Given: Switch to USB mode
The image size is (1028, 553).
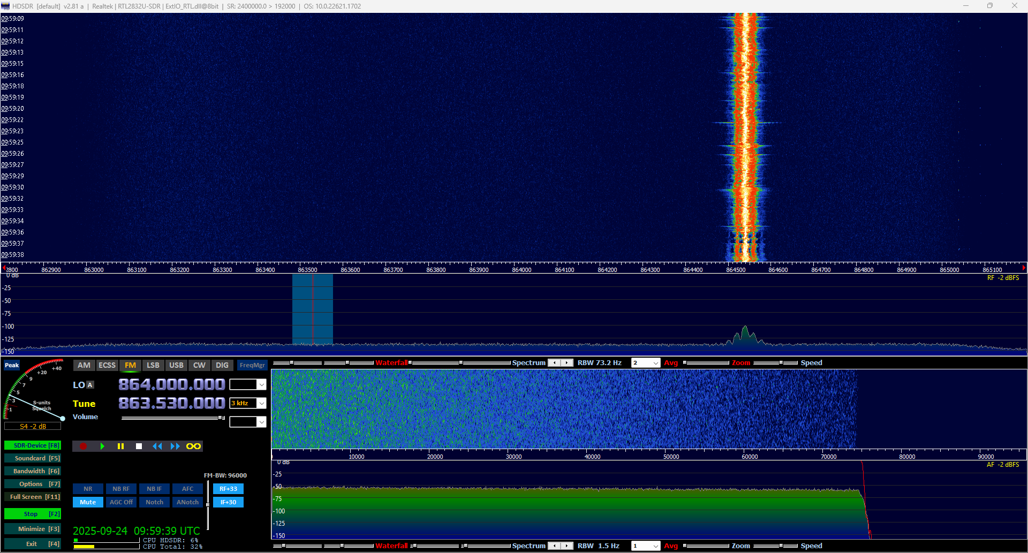Looking at the screenshot, I should [x=176, y=365].
